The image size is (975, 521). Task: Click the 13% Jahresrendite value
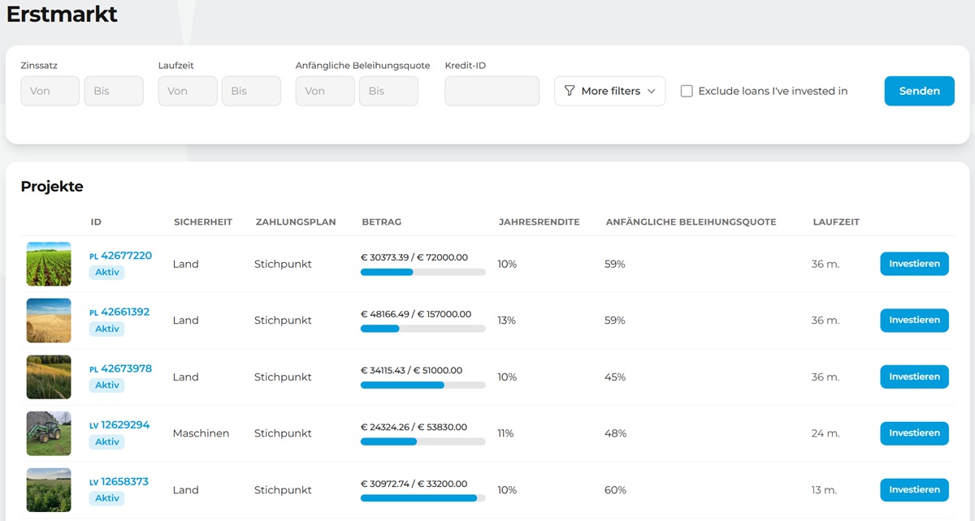(x=507, y=321)
